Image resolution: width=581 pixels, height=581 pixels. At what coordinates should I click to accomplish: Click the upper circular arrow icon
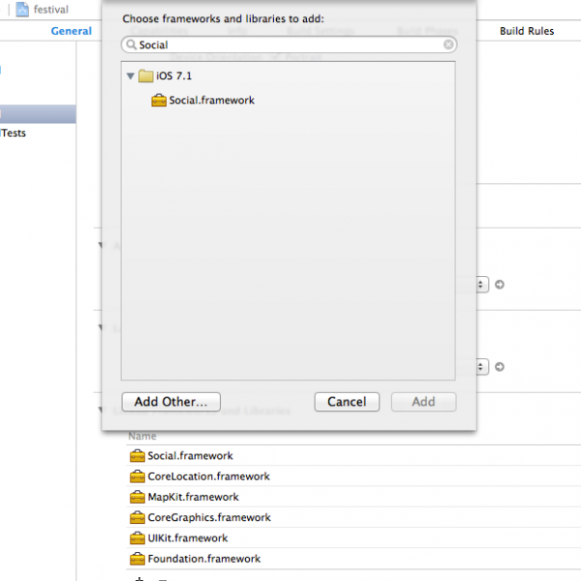500,285
